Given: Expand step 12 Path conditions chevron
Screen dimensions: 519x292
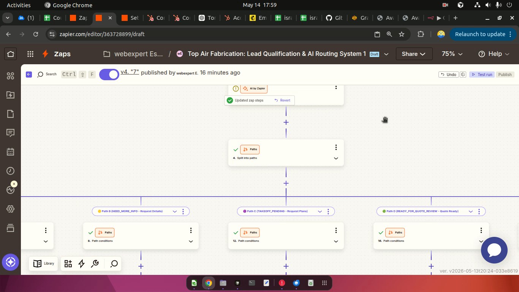Looking at the screenshot, I should point(336,241).
